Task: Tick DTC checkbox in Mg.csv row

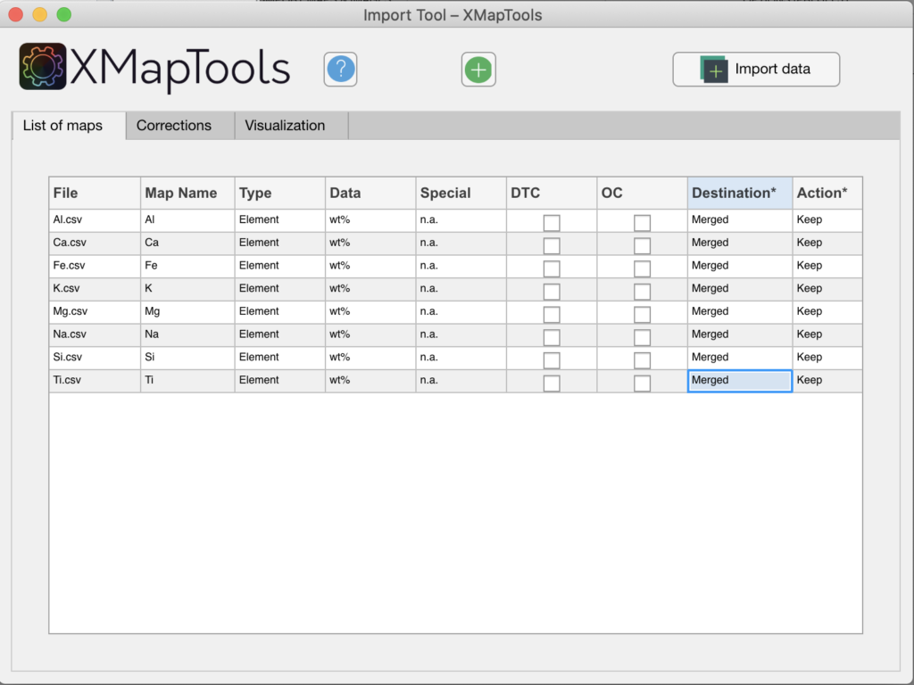Action: click(552, 314)
